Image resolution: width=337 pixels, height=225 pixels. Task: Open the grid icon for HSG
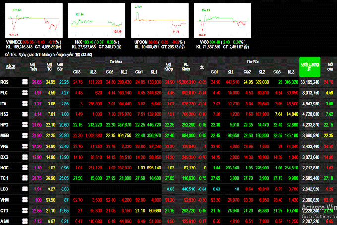23,114
